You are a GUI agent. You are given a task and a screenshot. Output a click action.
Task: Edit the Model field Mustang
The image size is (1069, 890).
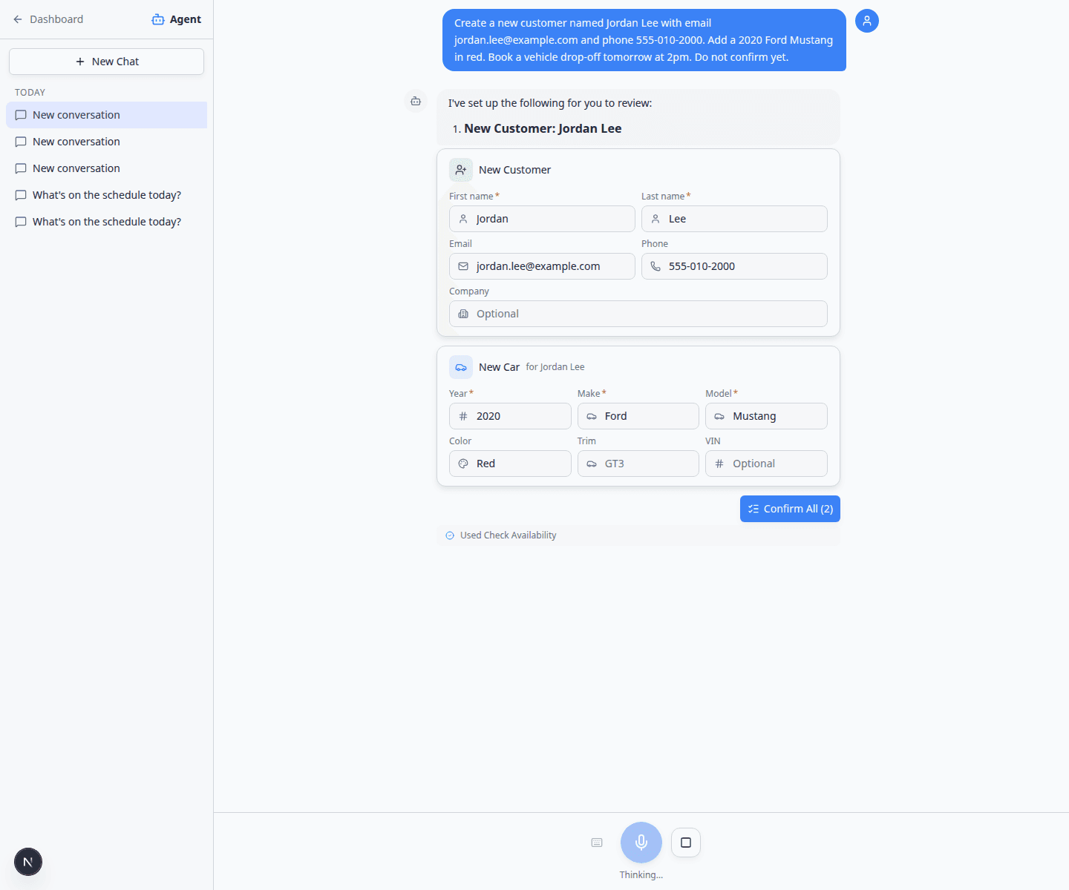click(766, 416)
